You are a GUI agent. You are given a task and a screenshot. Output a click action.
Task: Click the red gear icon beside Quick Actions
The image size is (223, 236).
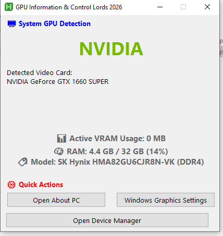(11, 184)
